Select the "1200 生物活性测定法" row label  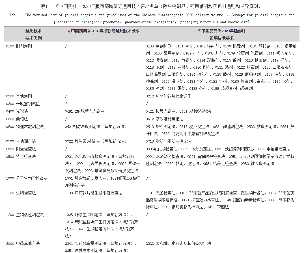(x=25, y=215)
